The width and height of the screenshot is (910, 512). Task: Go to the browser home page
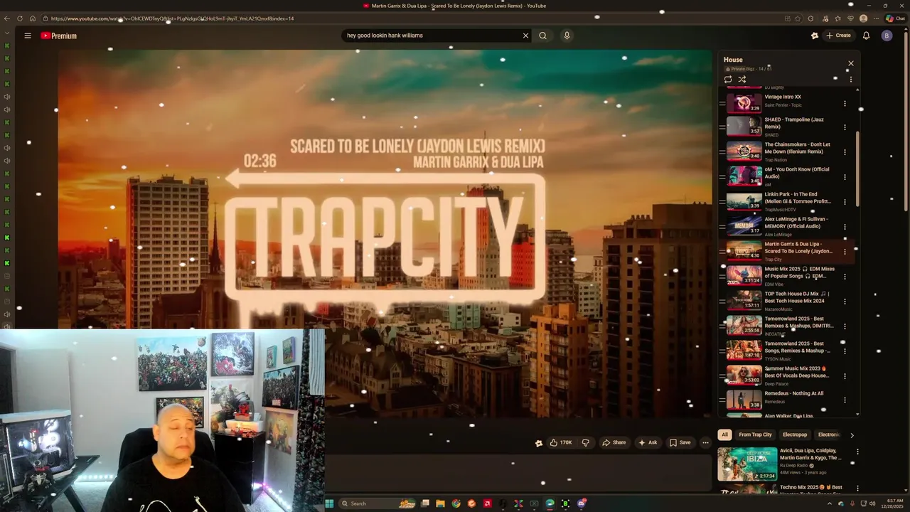33,18
